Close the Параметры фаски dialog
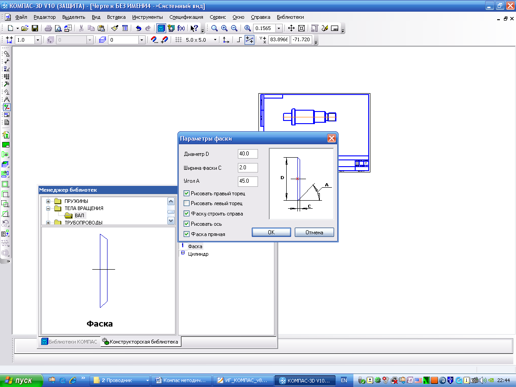Screen dimensions: 516x387 pos(331,138)
